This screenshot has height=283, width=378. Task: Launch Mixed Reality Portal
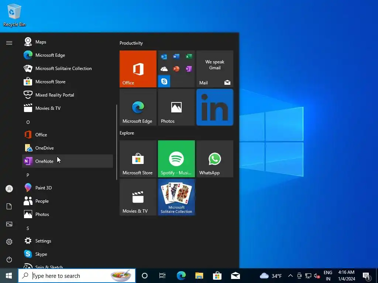click(68, 95)
